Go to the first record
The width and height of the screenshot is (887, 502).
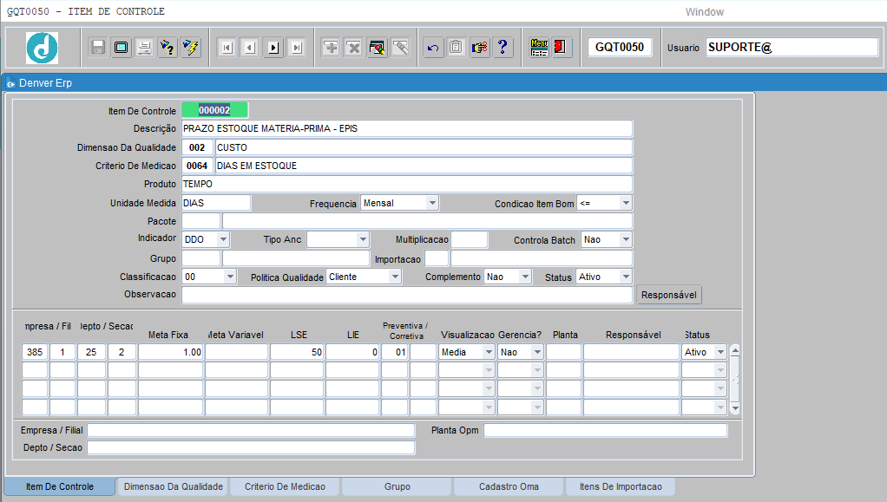227,48
